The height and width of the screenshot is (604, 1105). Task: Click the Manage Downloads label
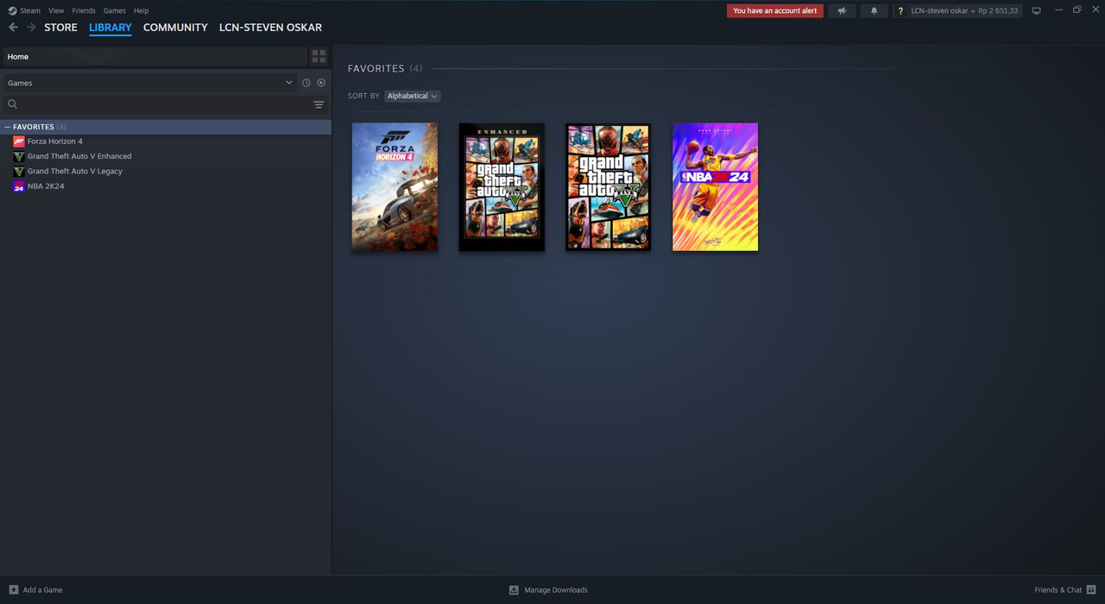point(556,590)
